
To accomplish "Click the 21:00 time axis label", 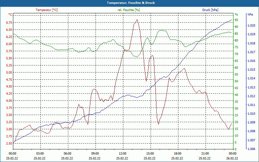I will click(205, 153).
